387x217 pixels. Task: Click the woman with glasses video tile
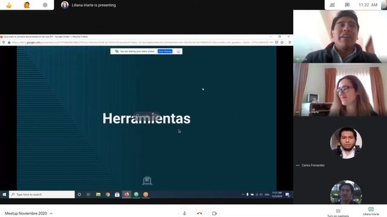(340, 90)
